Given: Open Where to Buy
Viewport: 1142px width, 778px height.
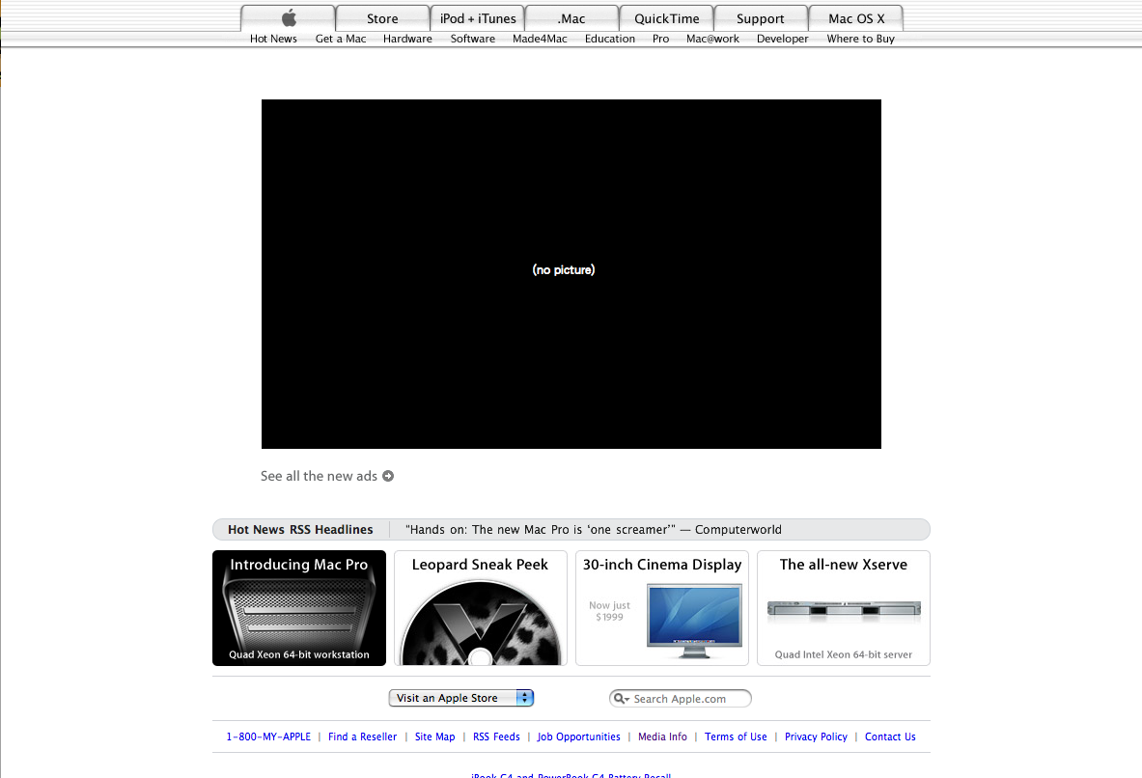Looking at the screenshot, I should 860,39.
